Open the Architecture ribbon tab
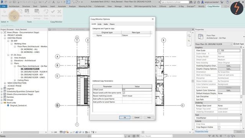 (x=14, y=7)
